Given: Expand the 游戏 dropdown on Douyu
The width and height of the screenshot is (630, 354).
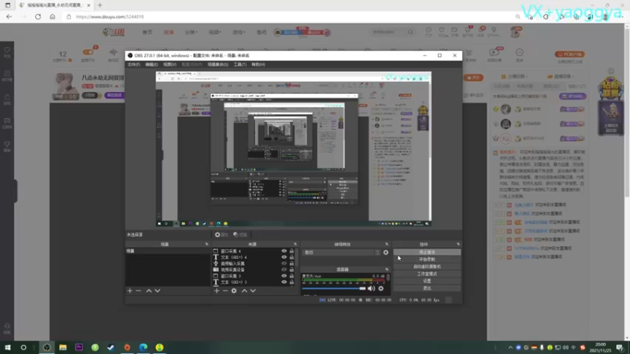Looking at the screenshot, I should tap(239, 32).
